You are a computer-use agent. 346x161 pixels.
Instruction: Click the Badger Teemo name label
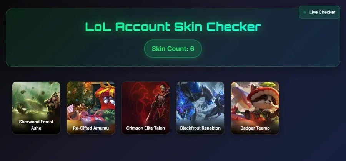[x=255, y=128]
